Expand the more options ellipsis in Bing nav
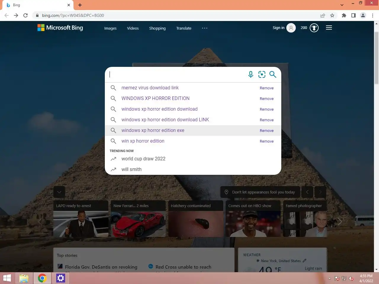The height and width of the screenshot is (284, 379). tap(205, 28)
